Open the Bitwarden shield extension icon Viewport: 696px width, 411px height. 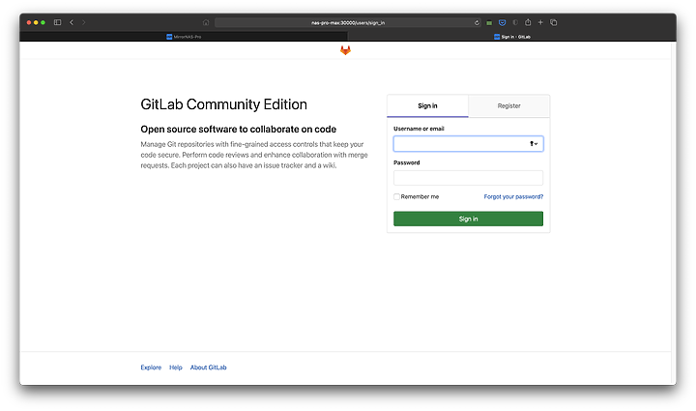pos(502,22)
